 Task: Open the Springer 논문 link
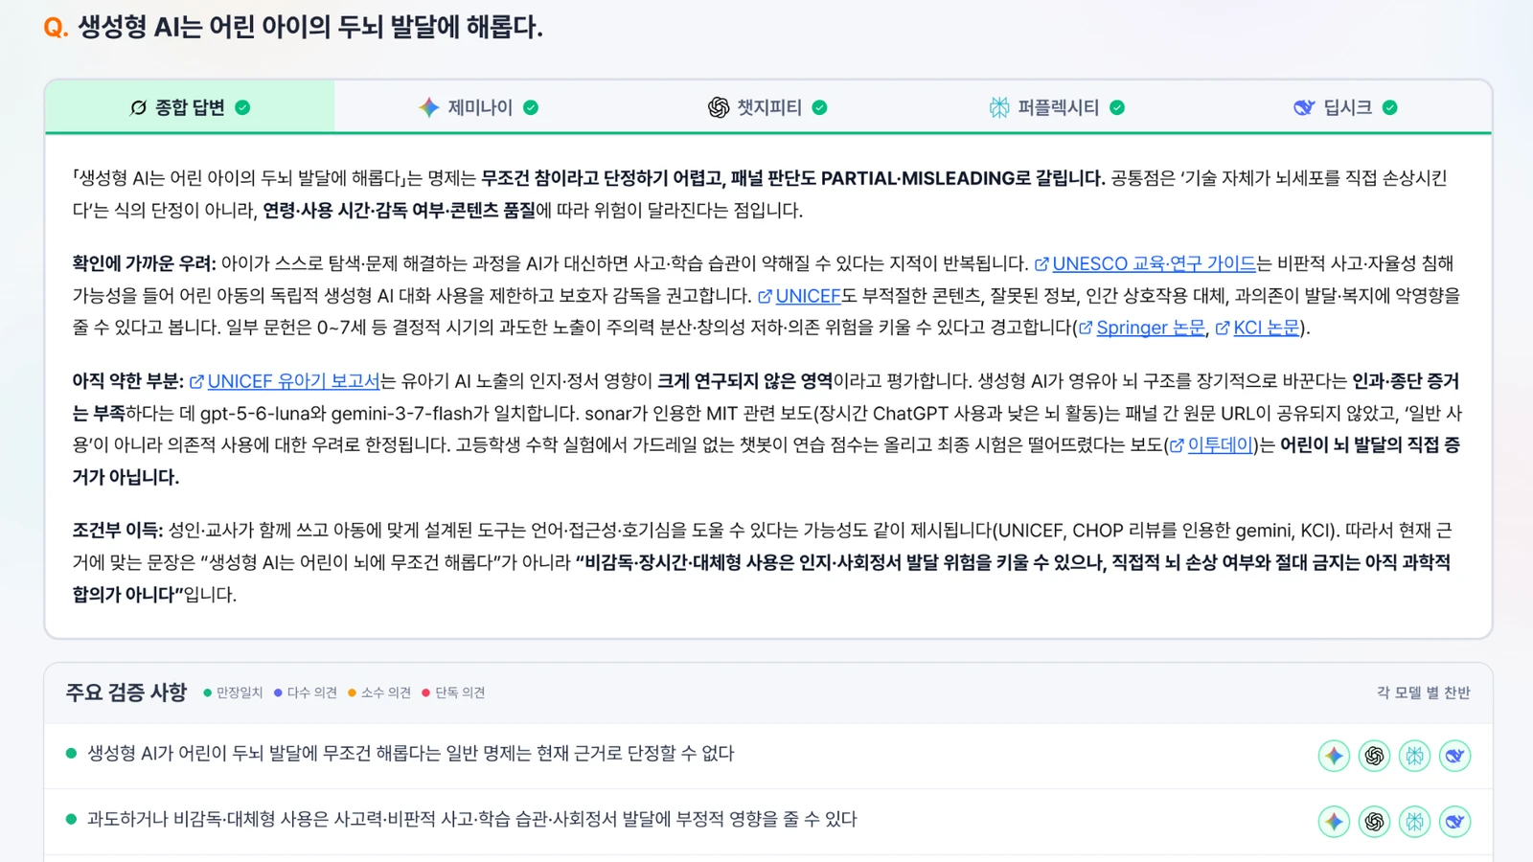pos(1141,328)
